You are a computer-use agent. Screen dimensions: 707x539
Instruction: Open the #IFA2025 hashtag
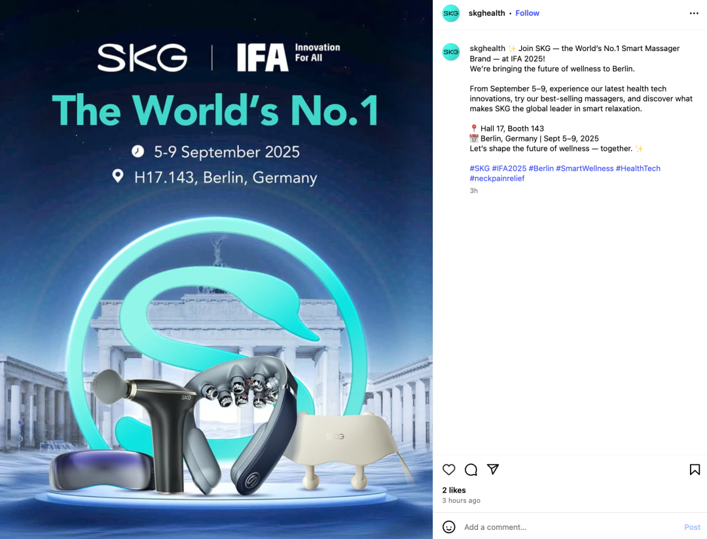point(509,168)
